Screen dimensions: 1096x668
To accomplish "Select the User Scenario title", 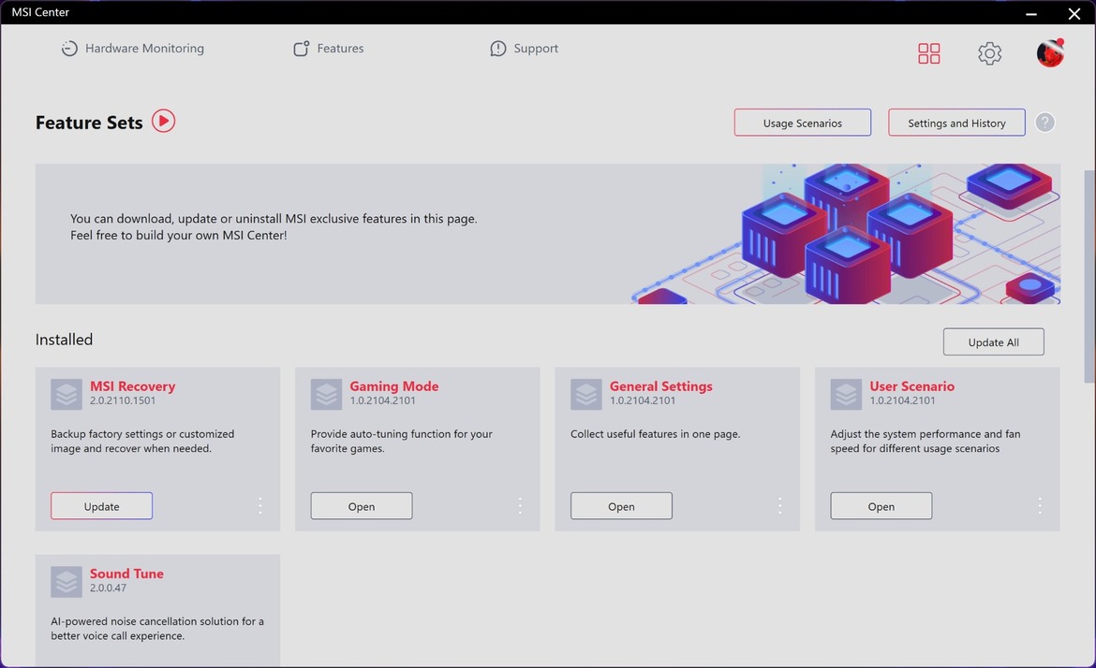I will [x=911, y=386].
